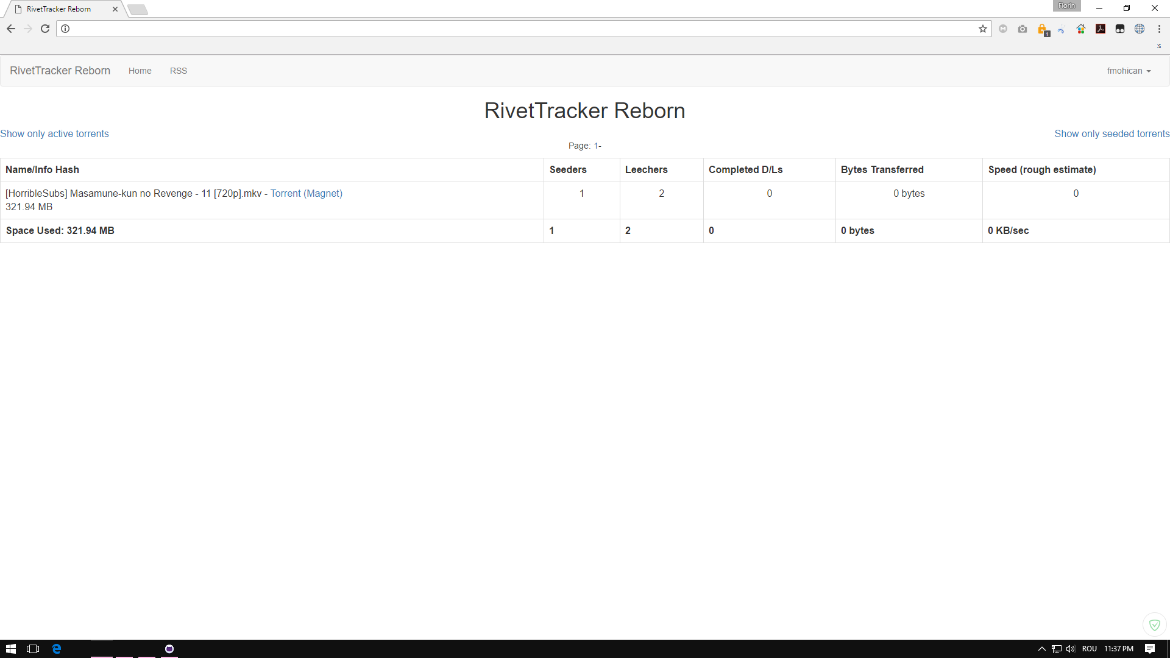
Task: Open Chrome's three-dot menu
Action: tap(1159, 29)
